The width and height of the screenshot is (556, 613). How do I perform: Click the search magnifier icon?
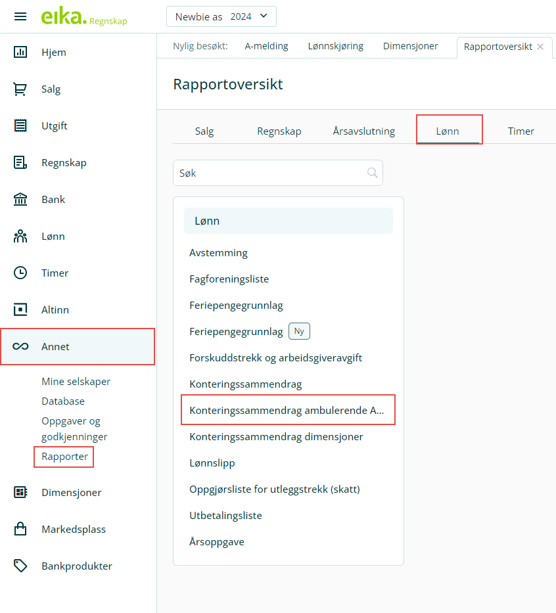(x=372, y=173)
